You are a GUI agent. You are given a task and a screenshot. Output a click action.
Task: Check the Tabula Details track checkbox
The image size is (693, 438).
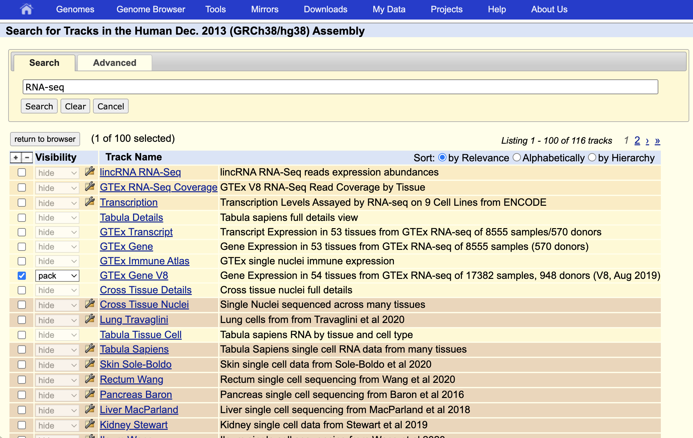click(x=22, y=218)
